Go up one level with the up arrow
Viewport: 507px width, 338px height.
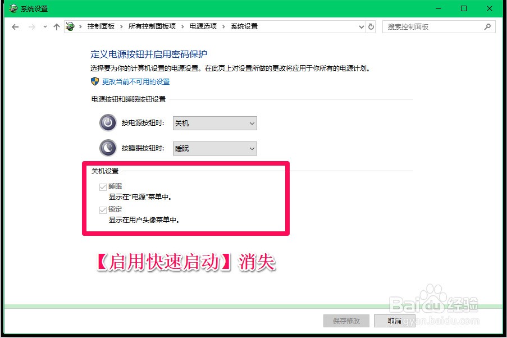click(x=57, y=27)
